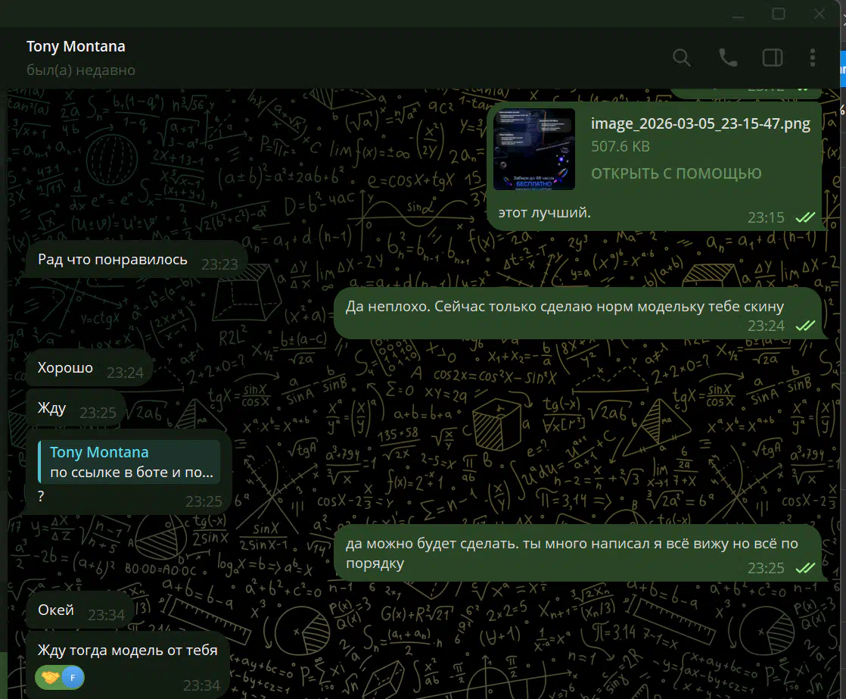The image size is (846, 699).
Task: Select the 'Рад что понравилось' message bubble
Action: coord(114,260)
